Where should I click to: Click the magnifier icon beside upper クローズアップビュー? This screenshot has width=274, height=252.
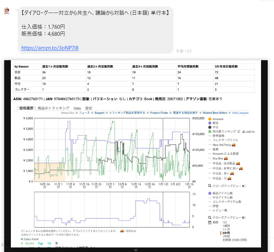[x=210, y=186]
